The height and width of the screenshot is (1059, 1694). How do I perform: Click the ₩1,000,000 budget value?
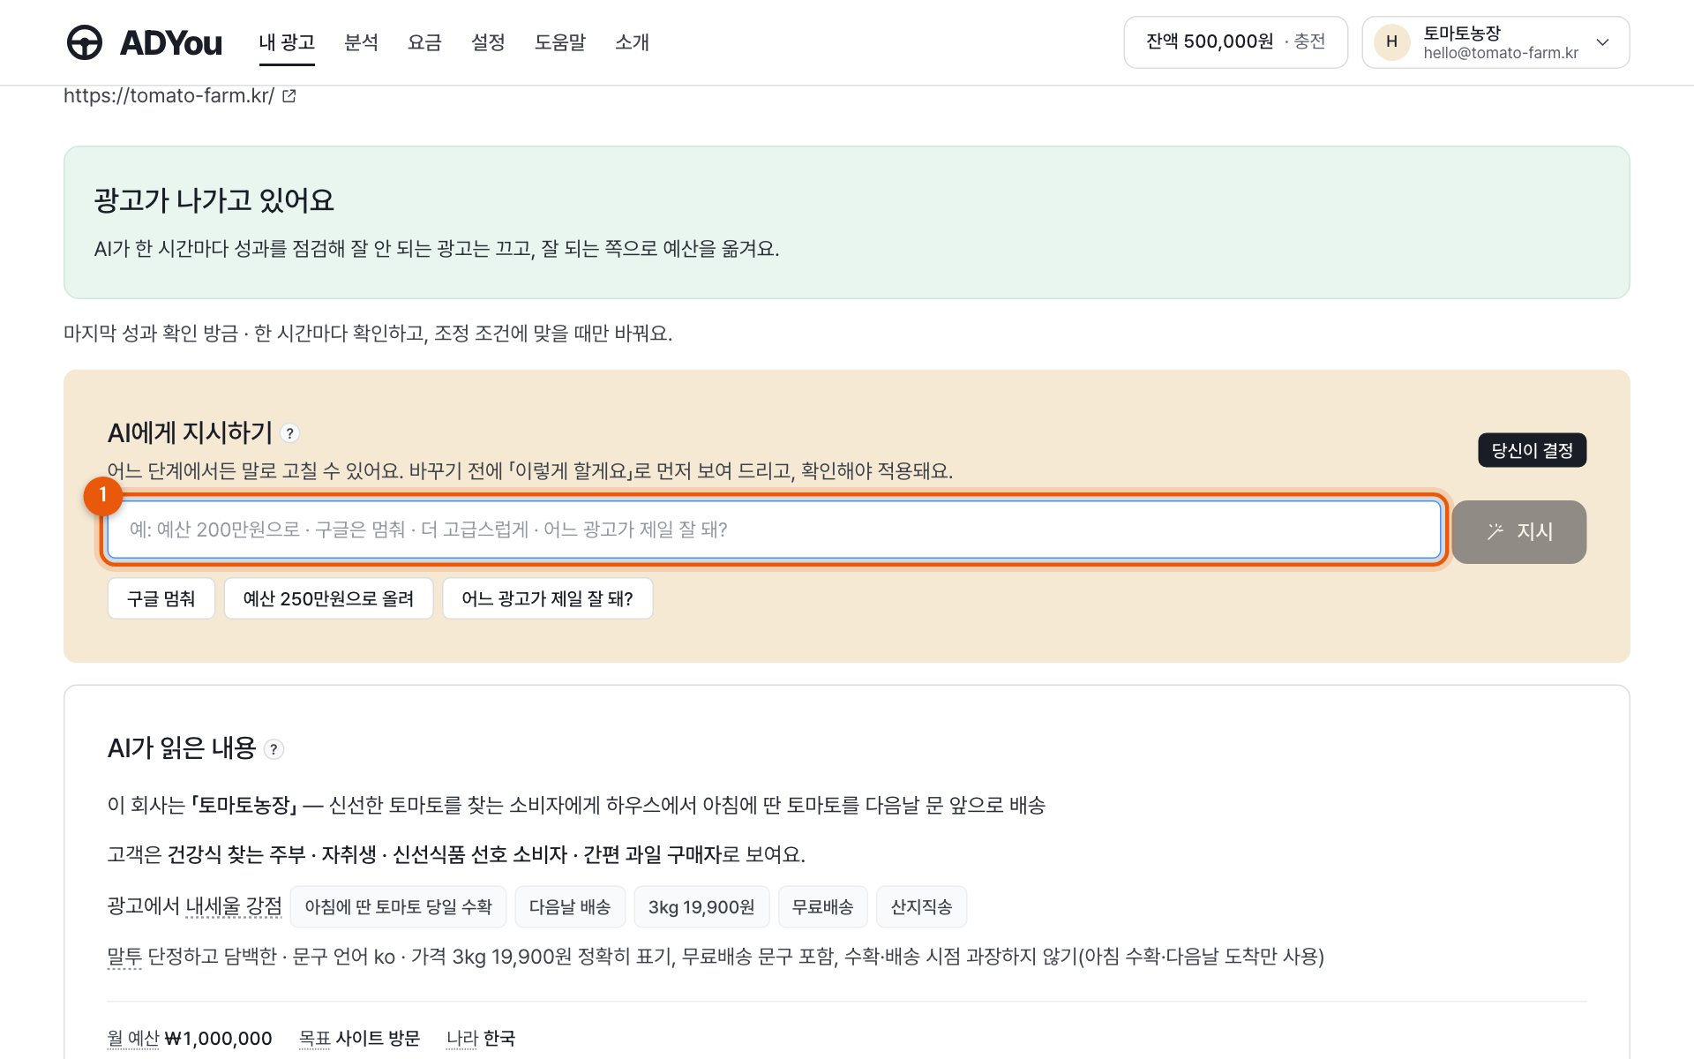click(x=219, y=1039)
